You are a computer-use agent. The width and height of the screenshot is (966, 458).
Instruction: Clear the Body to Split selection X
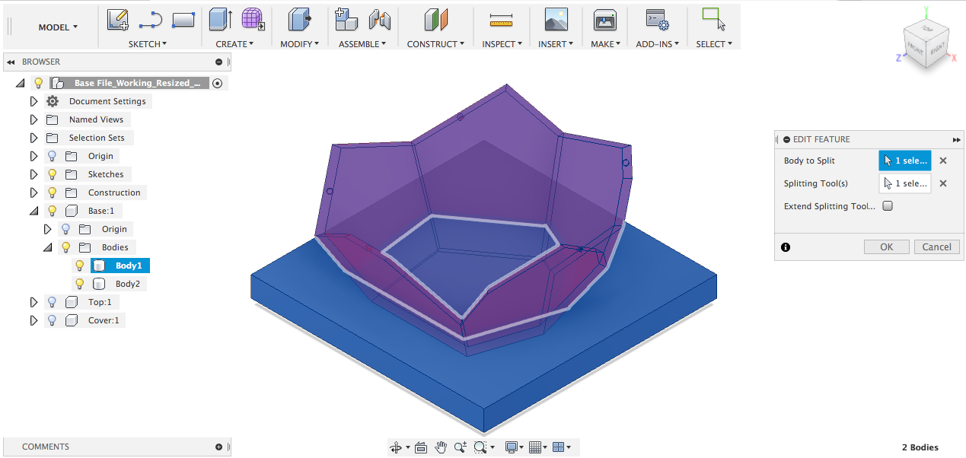[943, 161]
